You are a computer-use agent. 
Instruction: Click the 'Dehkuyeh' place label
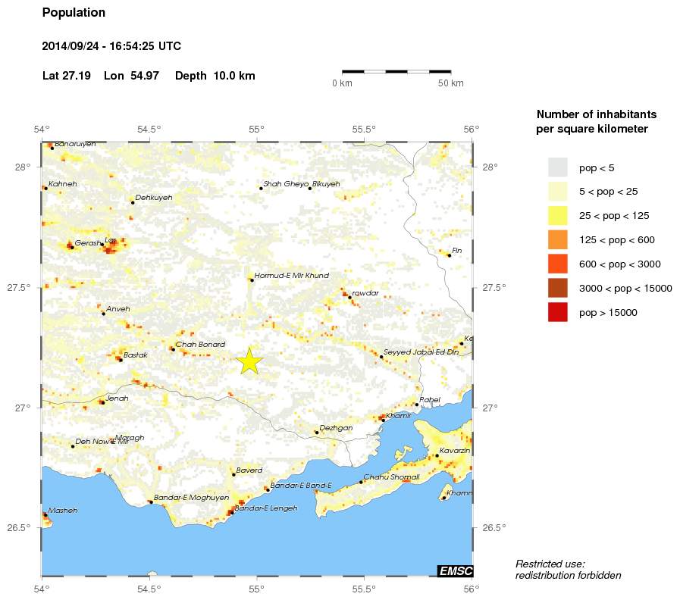coord(154,198)
